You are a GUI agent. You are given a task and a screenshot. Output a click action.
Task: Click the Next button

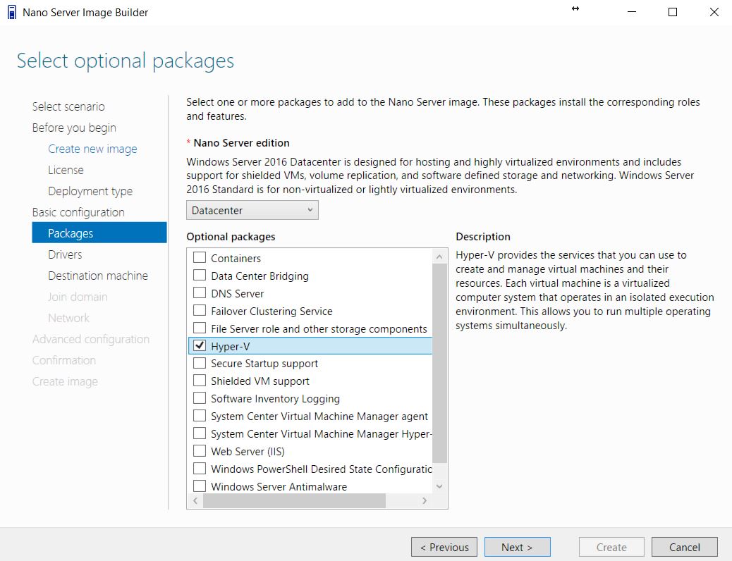(517, 547)
